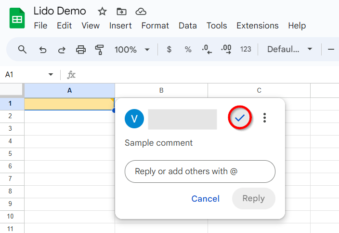Open comment's three-dot more options menu
The width and height of the screenshot is (339, 233).
pyautogui.click(x=265, y=118)
